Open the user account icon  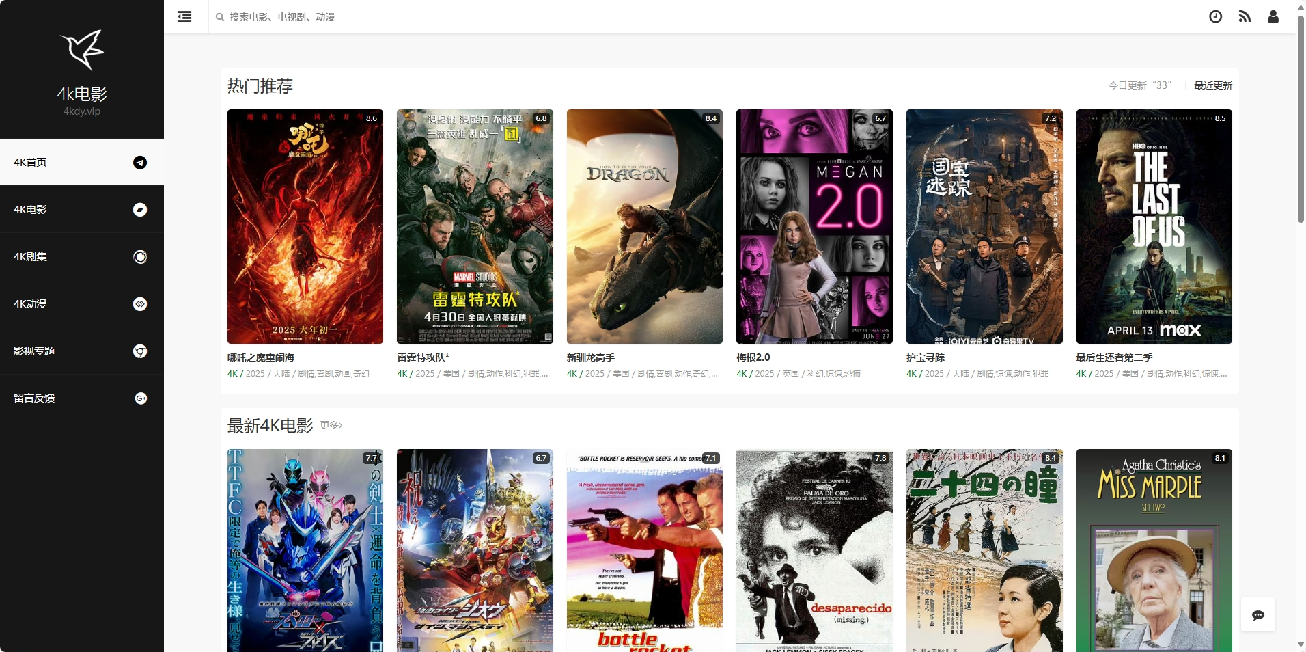click(x=1273, y=16)
